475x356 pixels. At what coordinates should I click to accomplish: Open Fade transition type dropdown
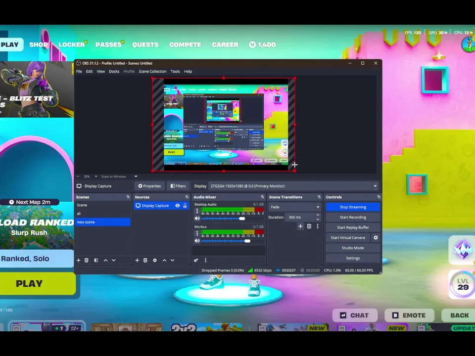pos(294,207)
